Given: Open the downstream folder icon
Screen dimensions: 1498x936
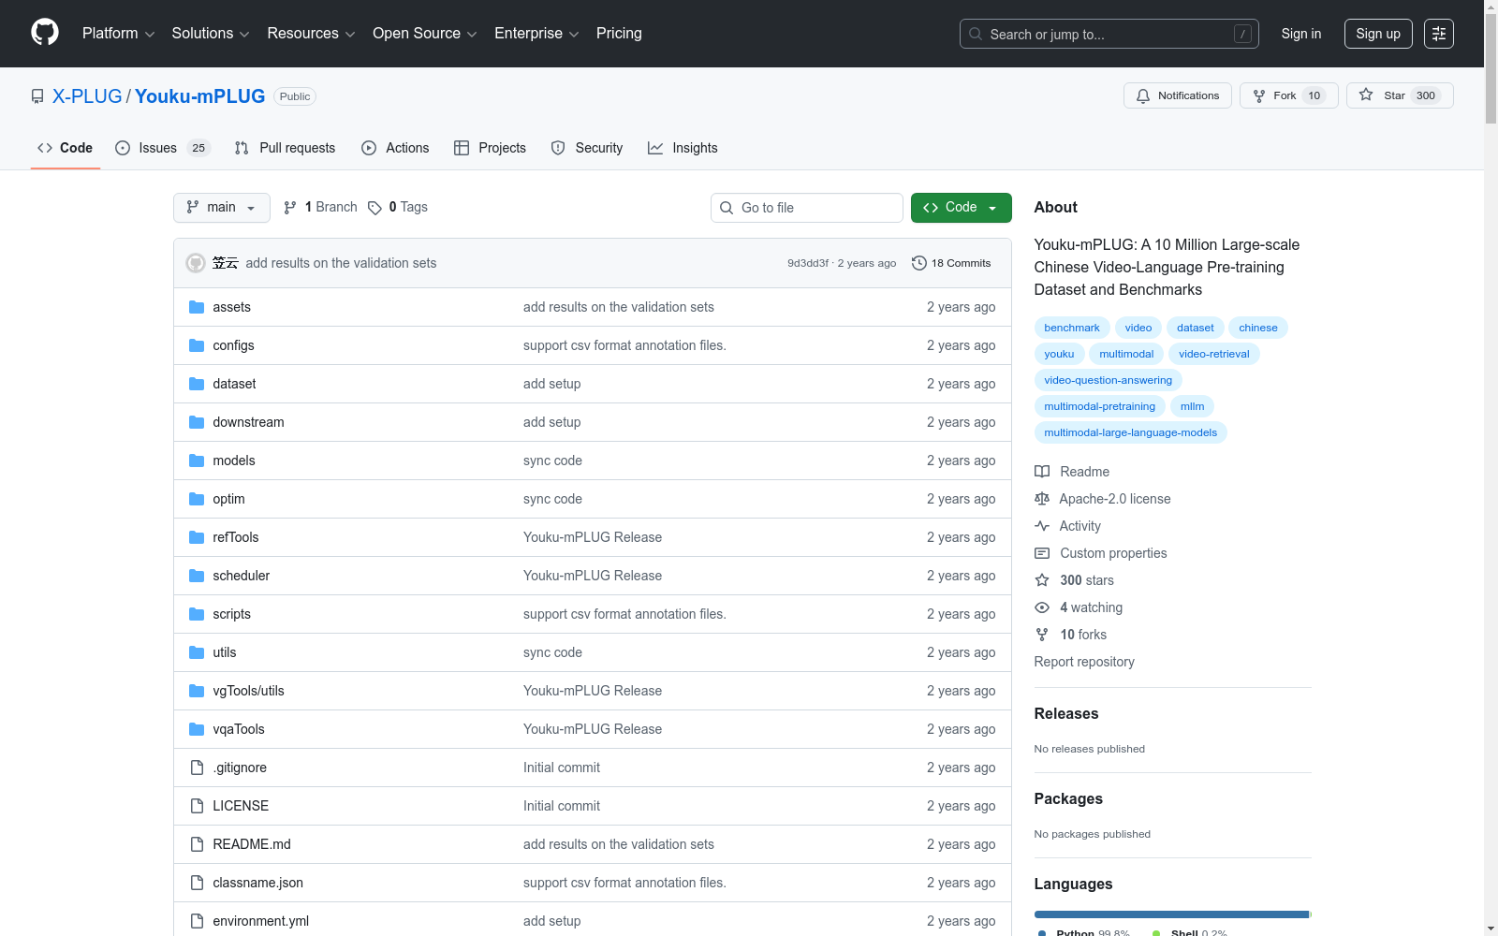Looking at the screenshot, I should click(x=197, y=422).
